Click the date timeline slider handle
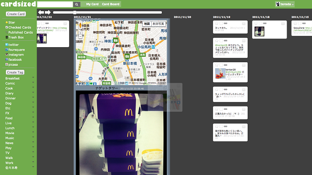 click(x=75, y=12)
